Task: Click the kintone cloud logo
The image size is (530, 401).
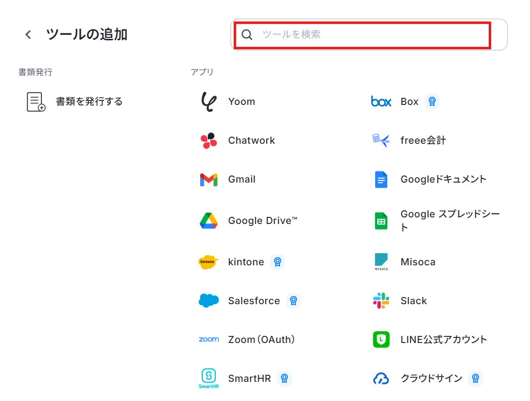Action: [x=209, y=262]
